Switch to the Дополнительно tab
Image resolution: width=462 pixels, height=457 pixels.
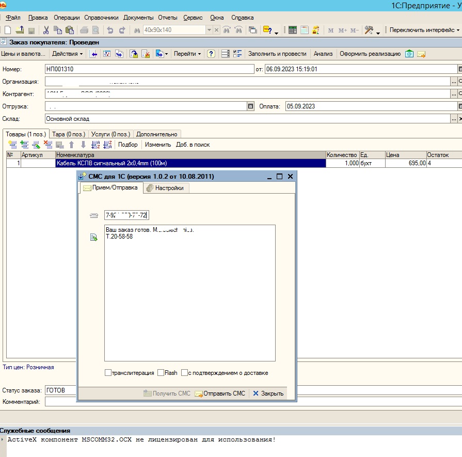(157, 134)
